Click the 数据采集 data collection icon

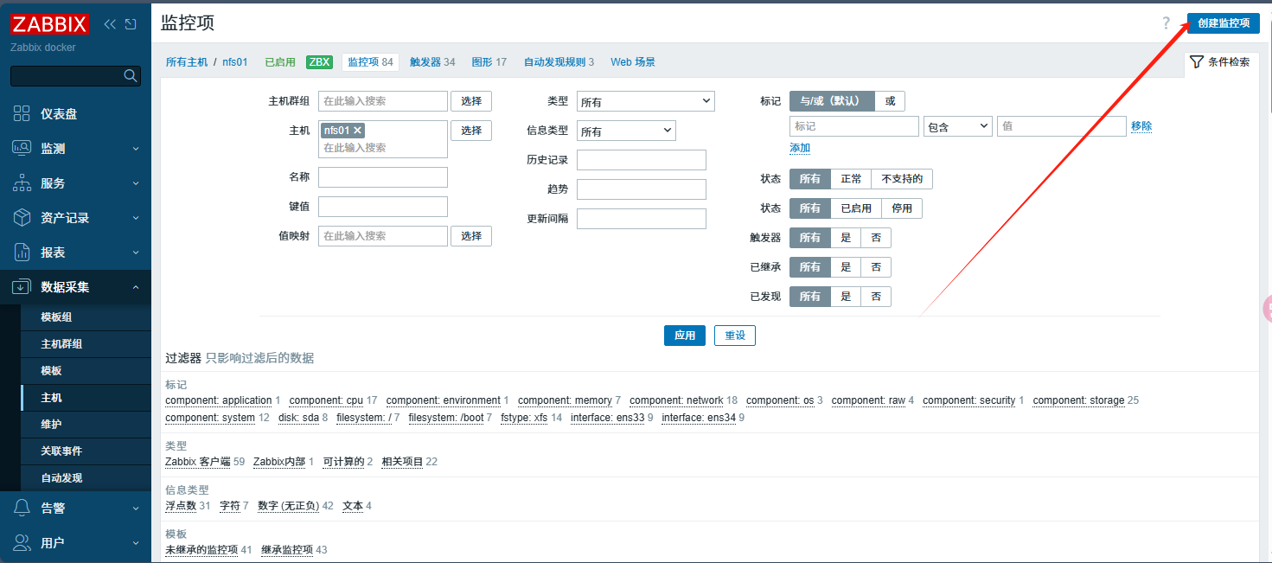point(22,286)
